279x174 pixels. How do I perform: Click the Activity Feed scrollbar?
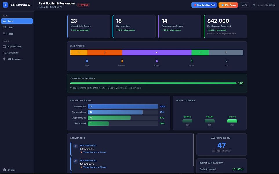pyautogui.click(x=193, y=150)
